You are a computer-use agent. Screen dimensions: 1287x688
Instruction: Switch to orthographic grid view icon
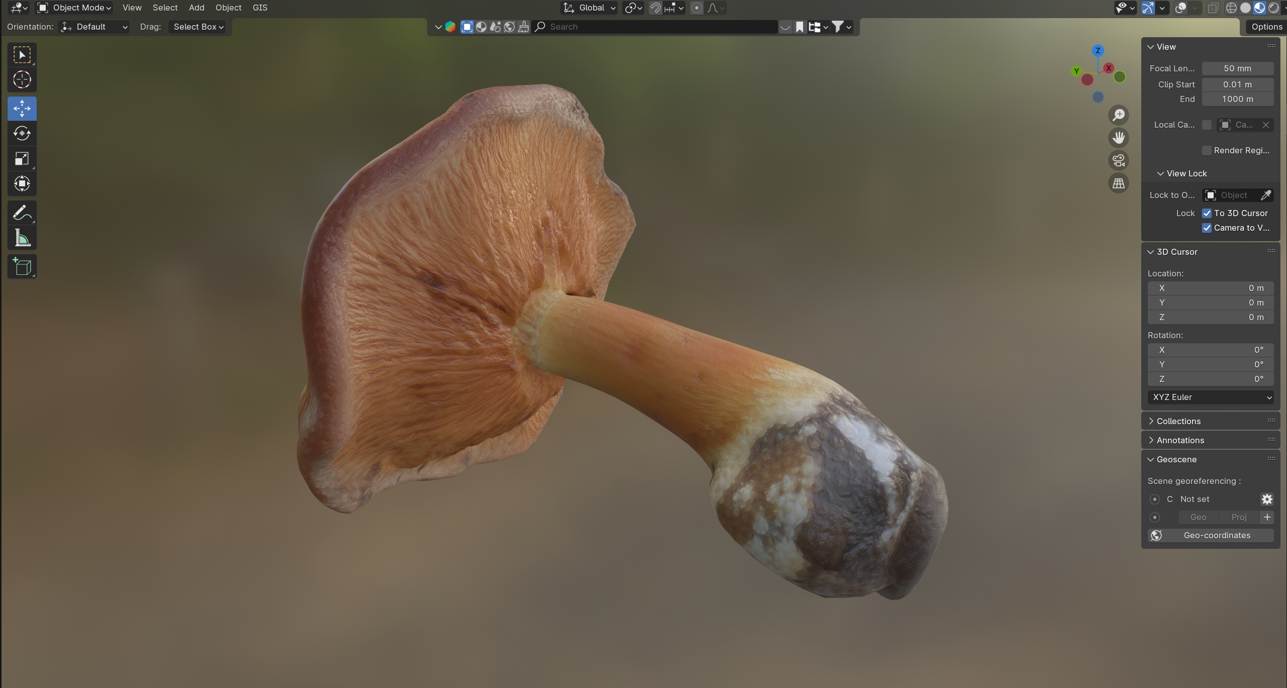1118,183
